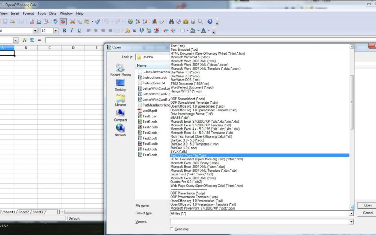Toggle AutoSpellcheck in the toolbar
This screenshot has width=376, height=235.
[63, 22]
